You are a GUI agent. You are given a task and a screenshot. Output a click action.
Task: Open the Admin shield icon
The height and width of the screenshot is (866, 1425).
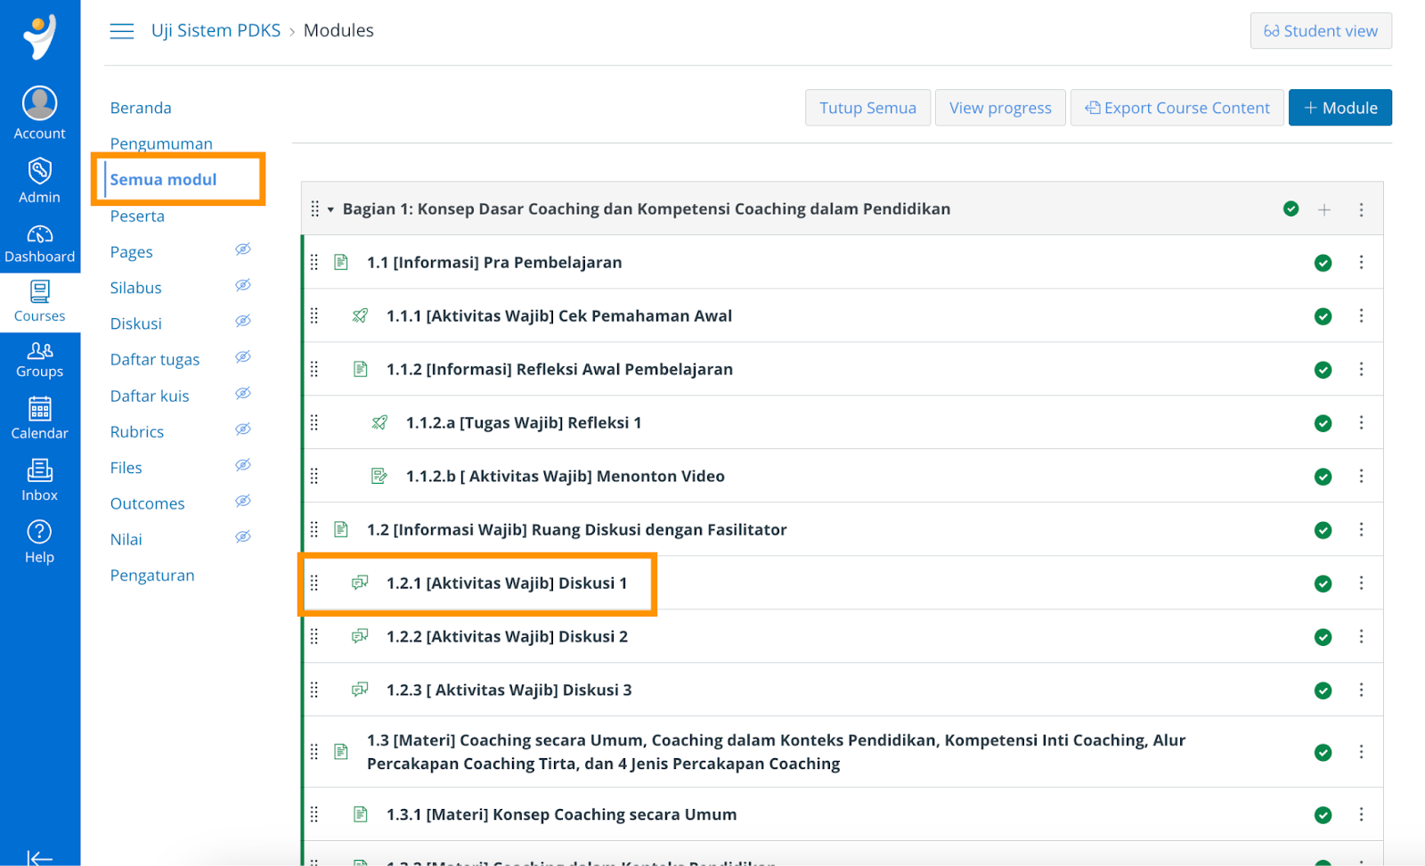coord(39,171)
